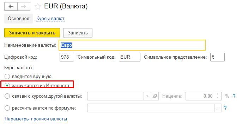The height and width of the screenshot is (131, 248).
Task: Expand the linked currency dropdown arrow
Action: point(147,96)
